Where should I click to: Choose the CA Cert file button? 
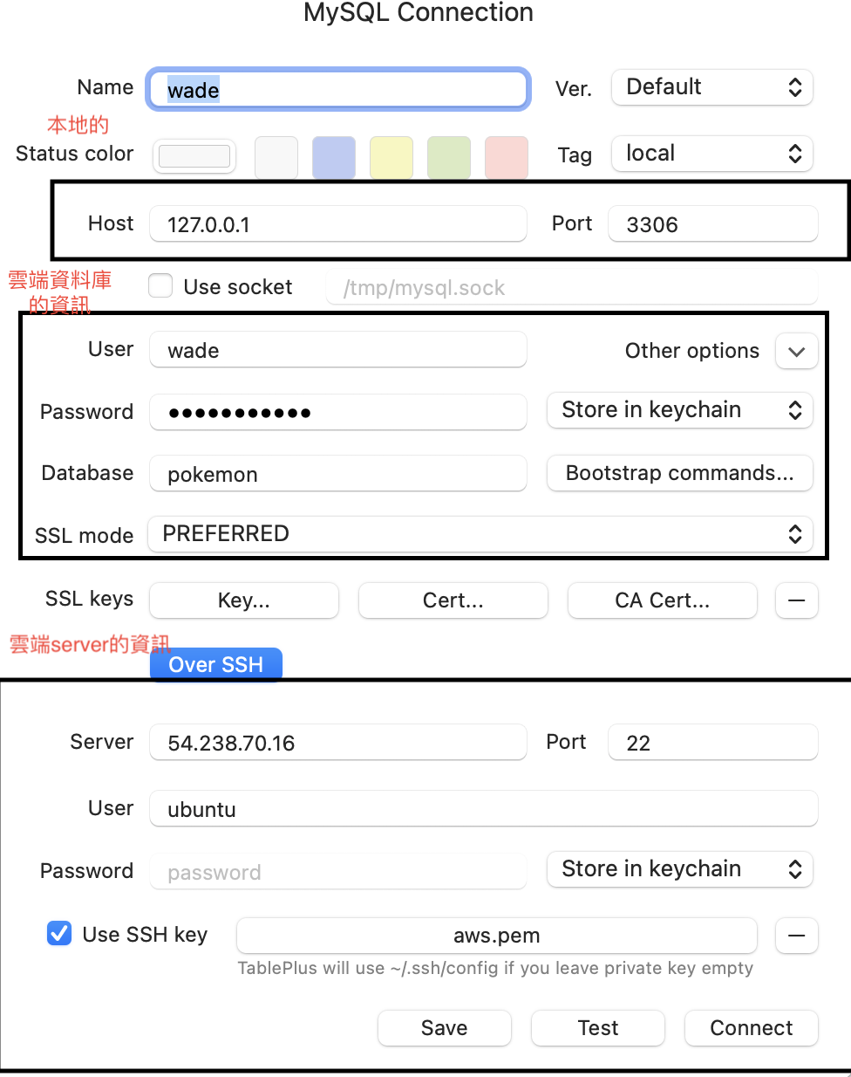[662, 600]
